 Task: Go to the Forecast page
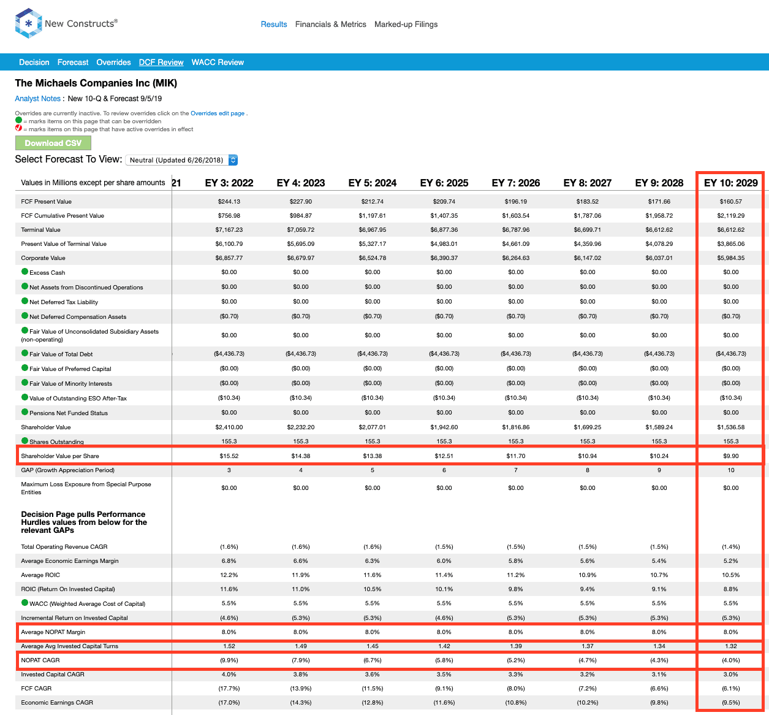point(73,63)
